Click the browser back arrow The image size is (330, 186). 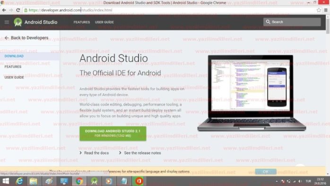coord(4,10)
